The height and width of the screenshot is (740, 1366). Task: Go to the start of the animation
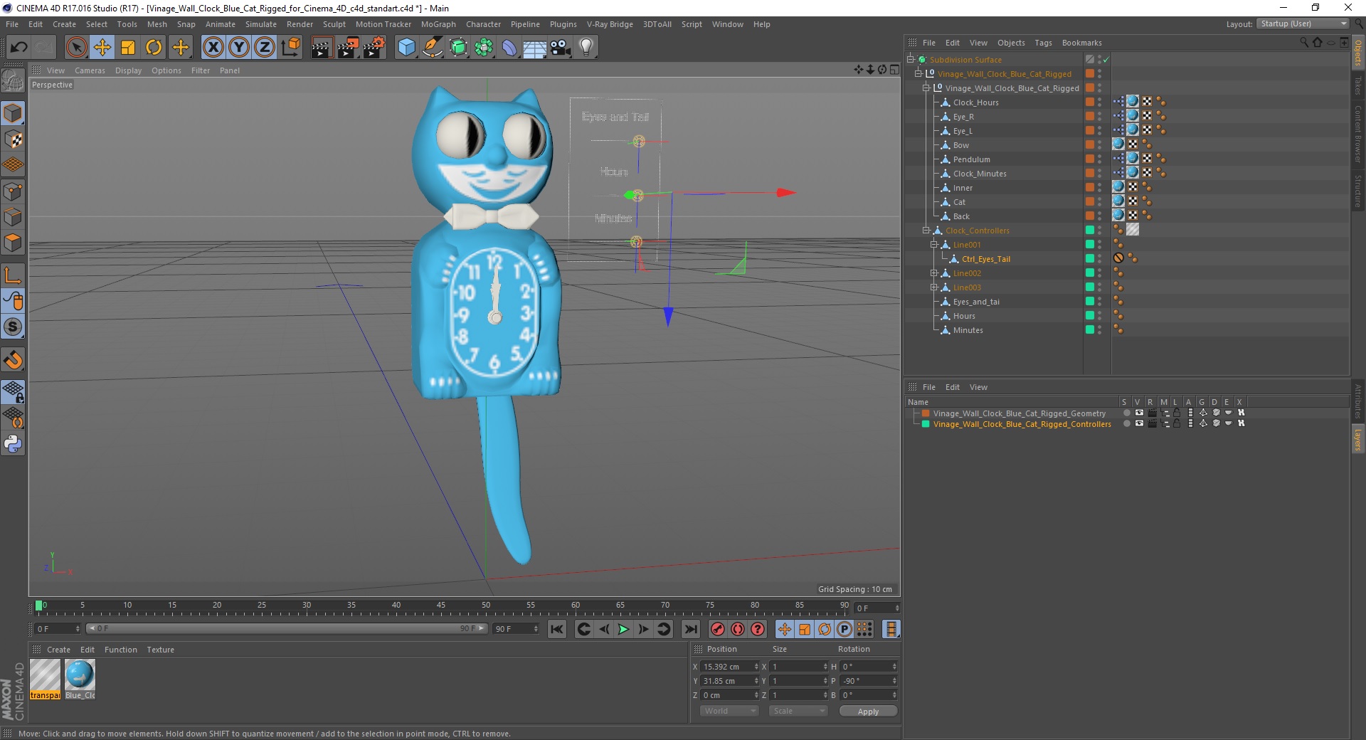pyautogui.click(x=557, y=629)
